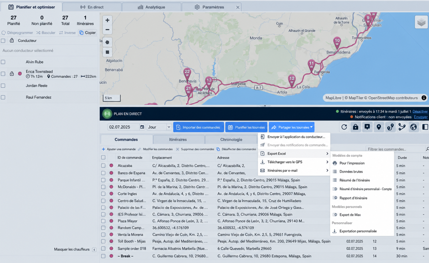The width and height of the screenshot is (429, 263).
Task: Click the route waypoints toolbar icon
Action: point(390,127)
